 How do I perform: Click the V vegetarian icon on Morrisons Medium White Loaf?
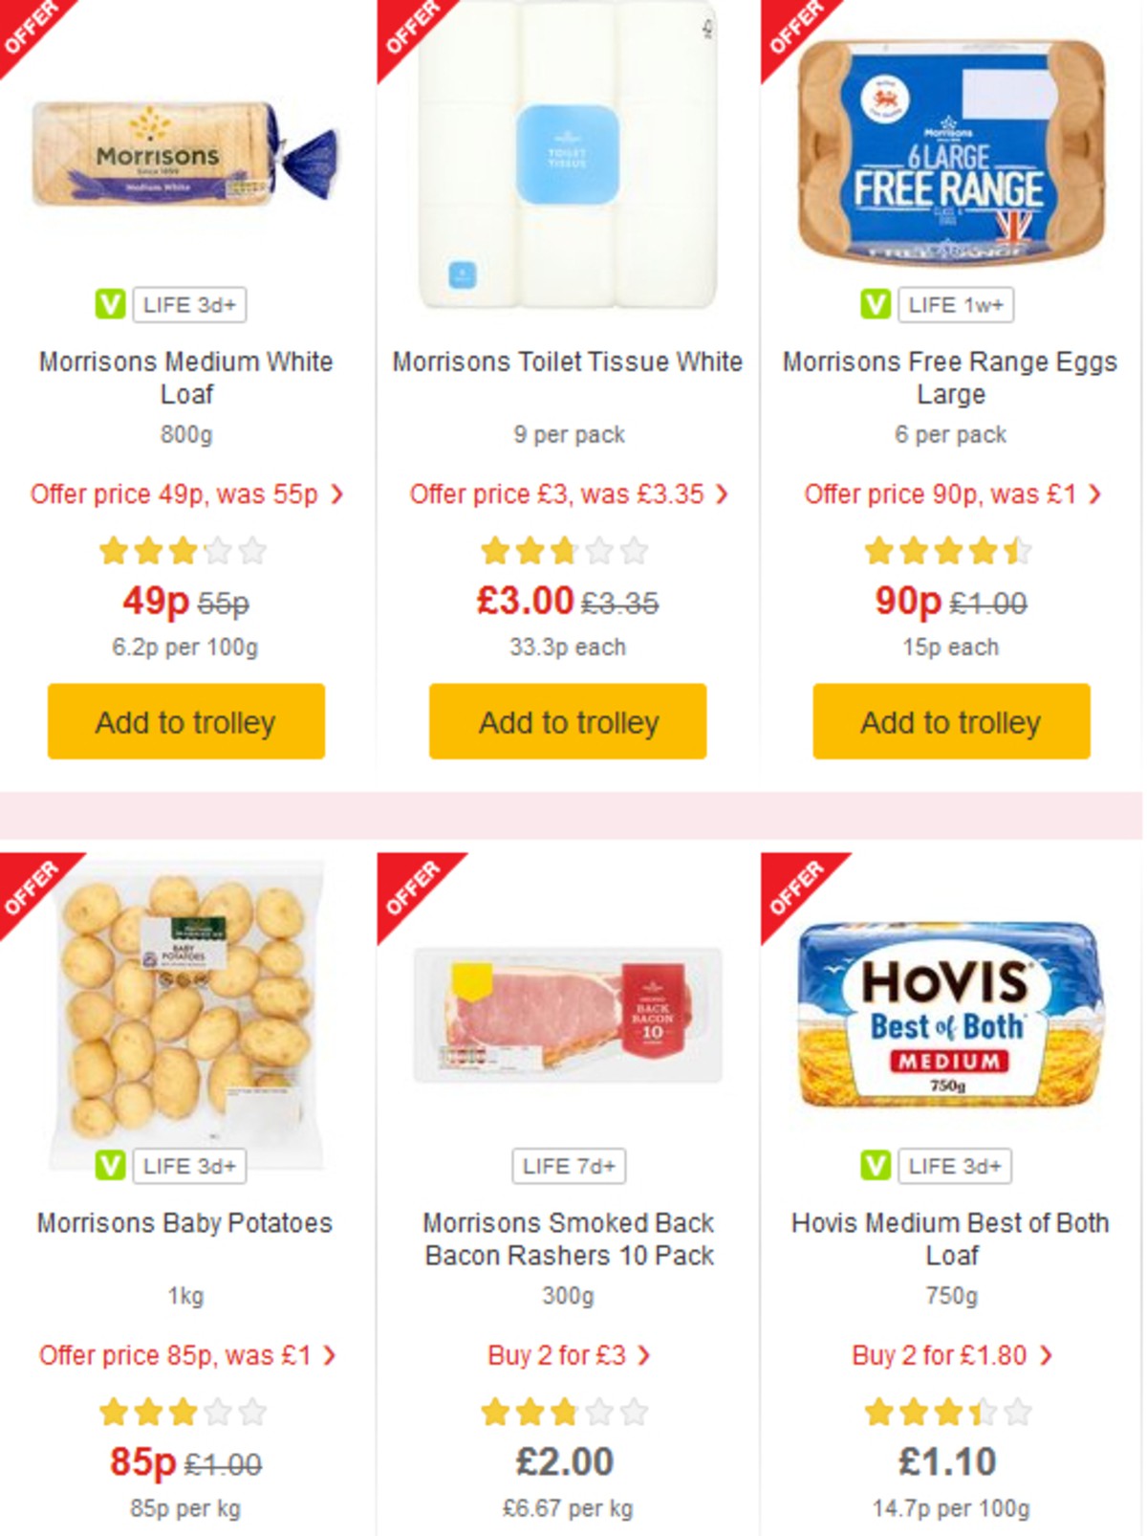[108, 306]
